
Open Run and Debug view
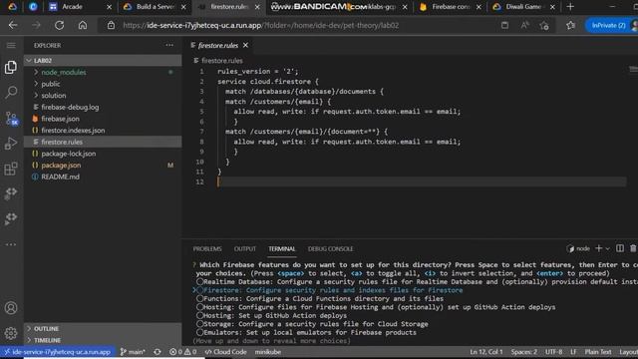pyautogui.click(x=11, y=144)
